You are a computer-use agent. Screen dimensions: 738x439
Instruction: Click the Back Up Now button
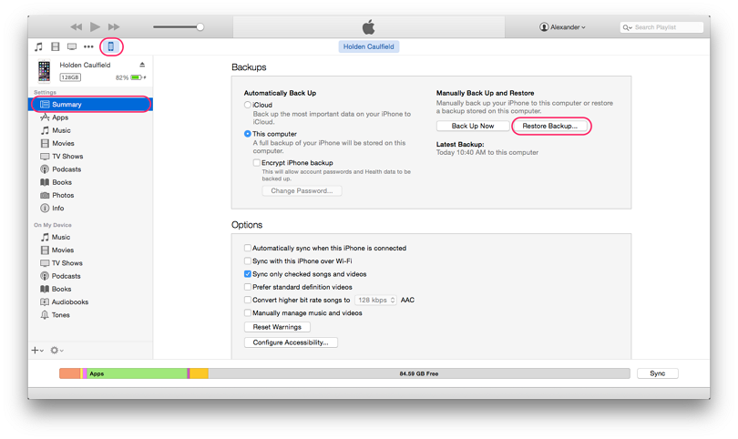coord(473,126)
